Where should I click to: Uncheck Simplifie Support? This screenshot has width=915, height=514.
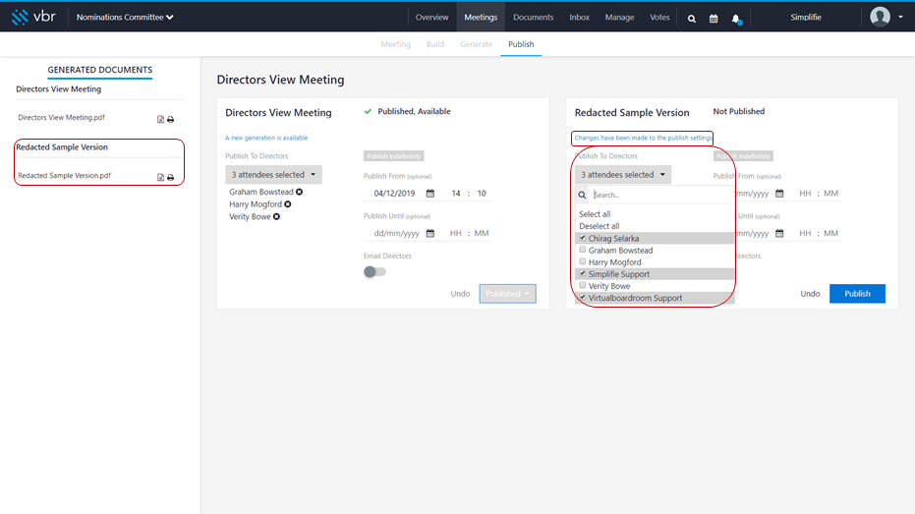point(583,273)
